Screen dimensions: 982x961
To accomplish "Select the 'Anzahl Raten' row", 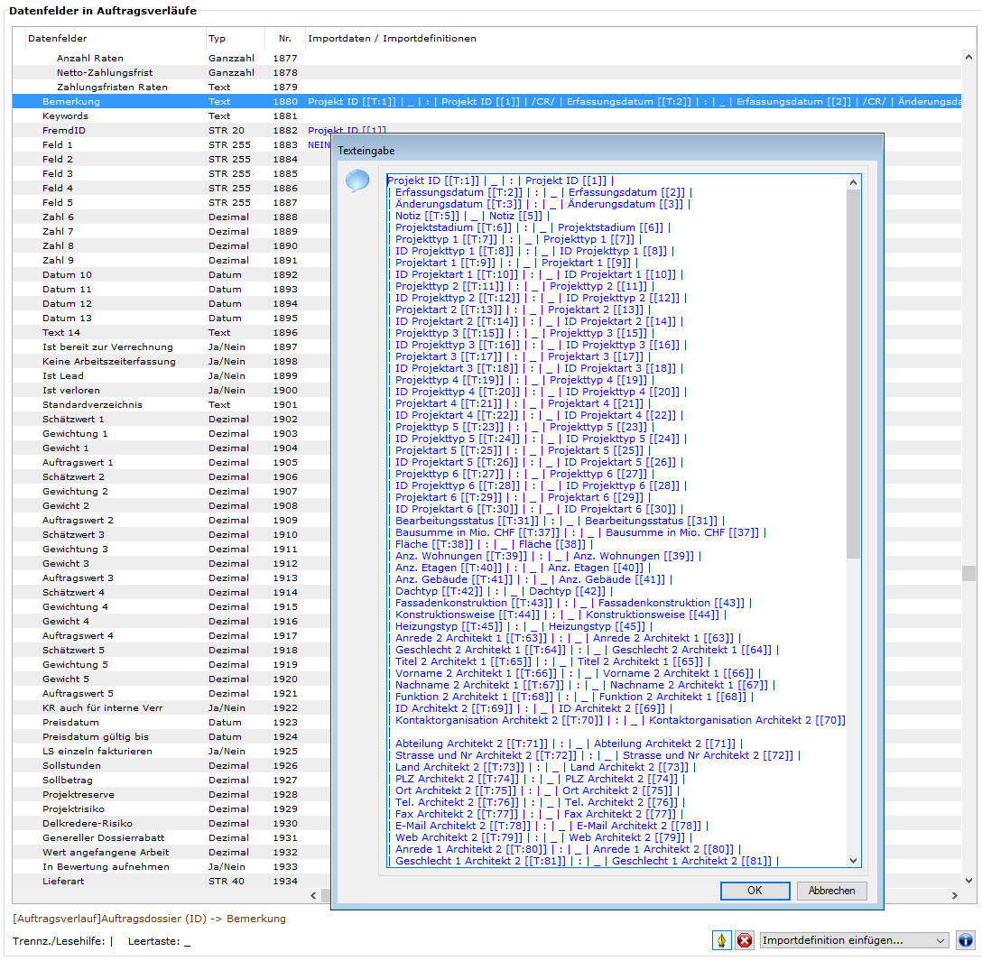I will (x=90, y=59).
